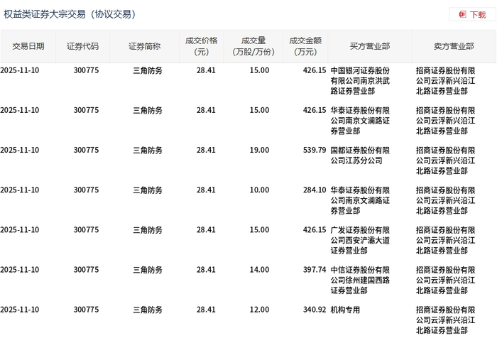The width and height of the screenshot is (497, 343).
Task: Click buyer 中信证券股份有限公司徐州建国西路证券营业部
Action: coord(360,281)
